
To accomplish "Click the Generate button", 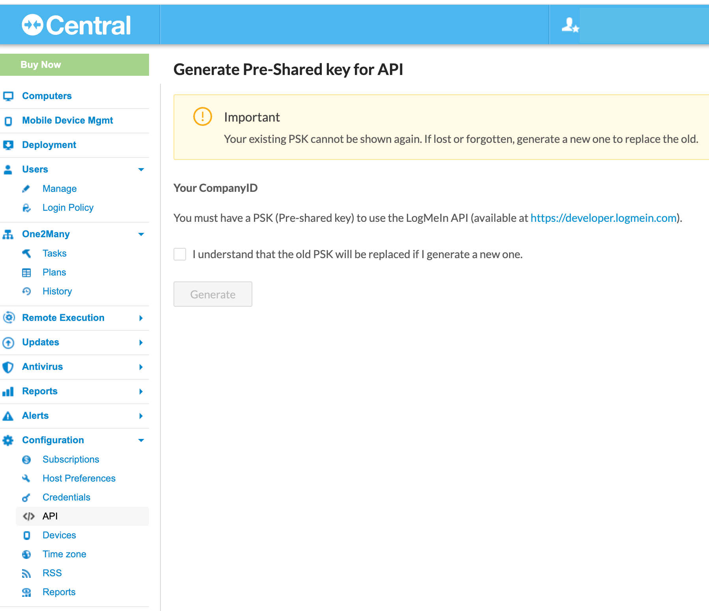I will (213, 294).
